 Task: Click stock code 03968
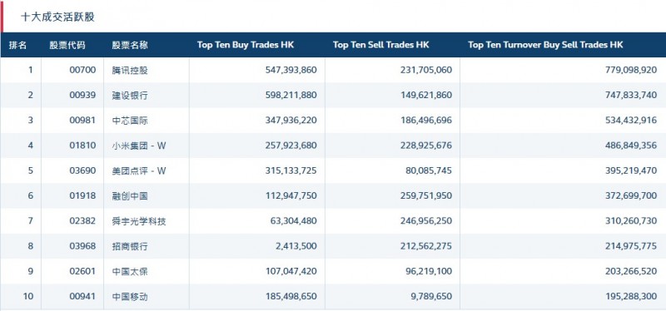click(x=82, y=246)
